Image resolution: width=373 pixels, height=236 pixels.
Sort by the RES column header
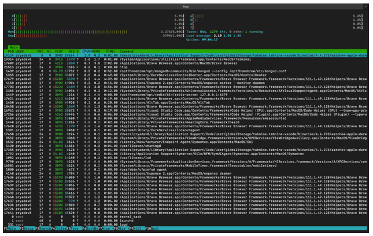tap(72, 51)
